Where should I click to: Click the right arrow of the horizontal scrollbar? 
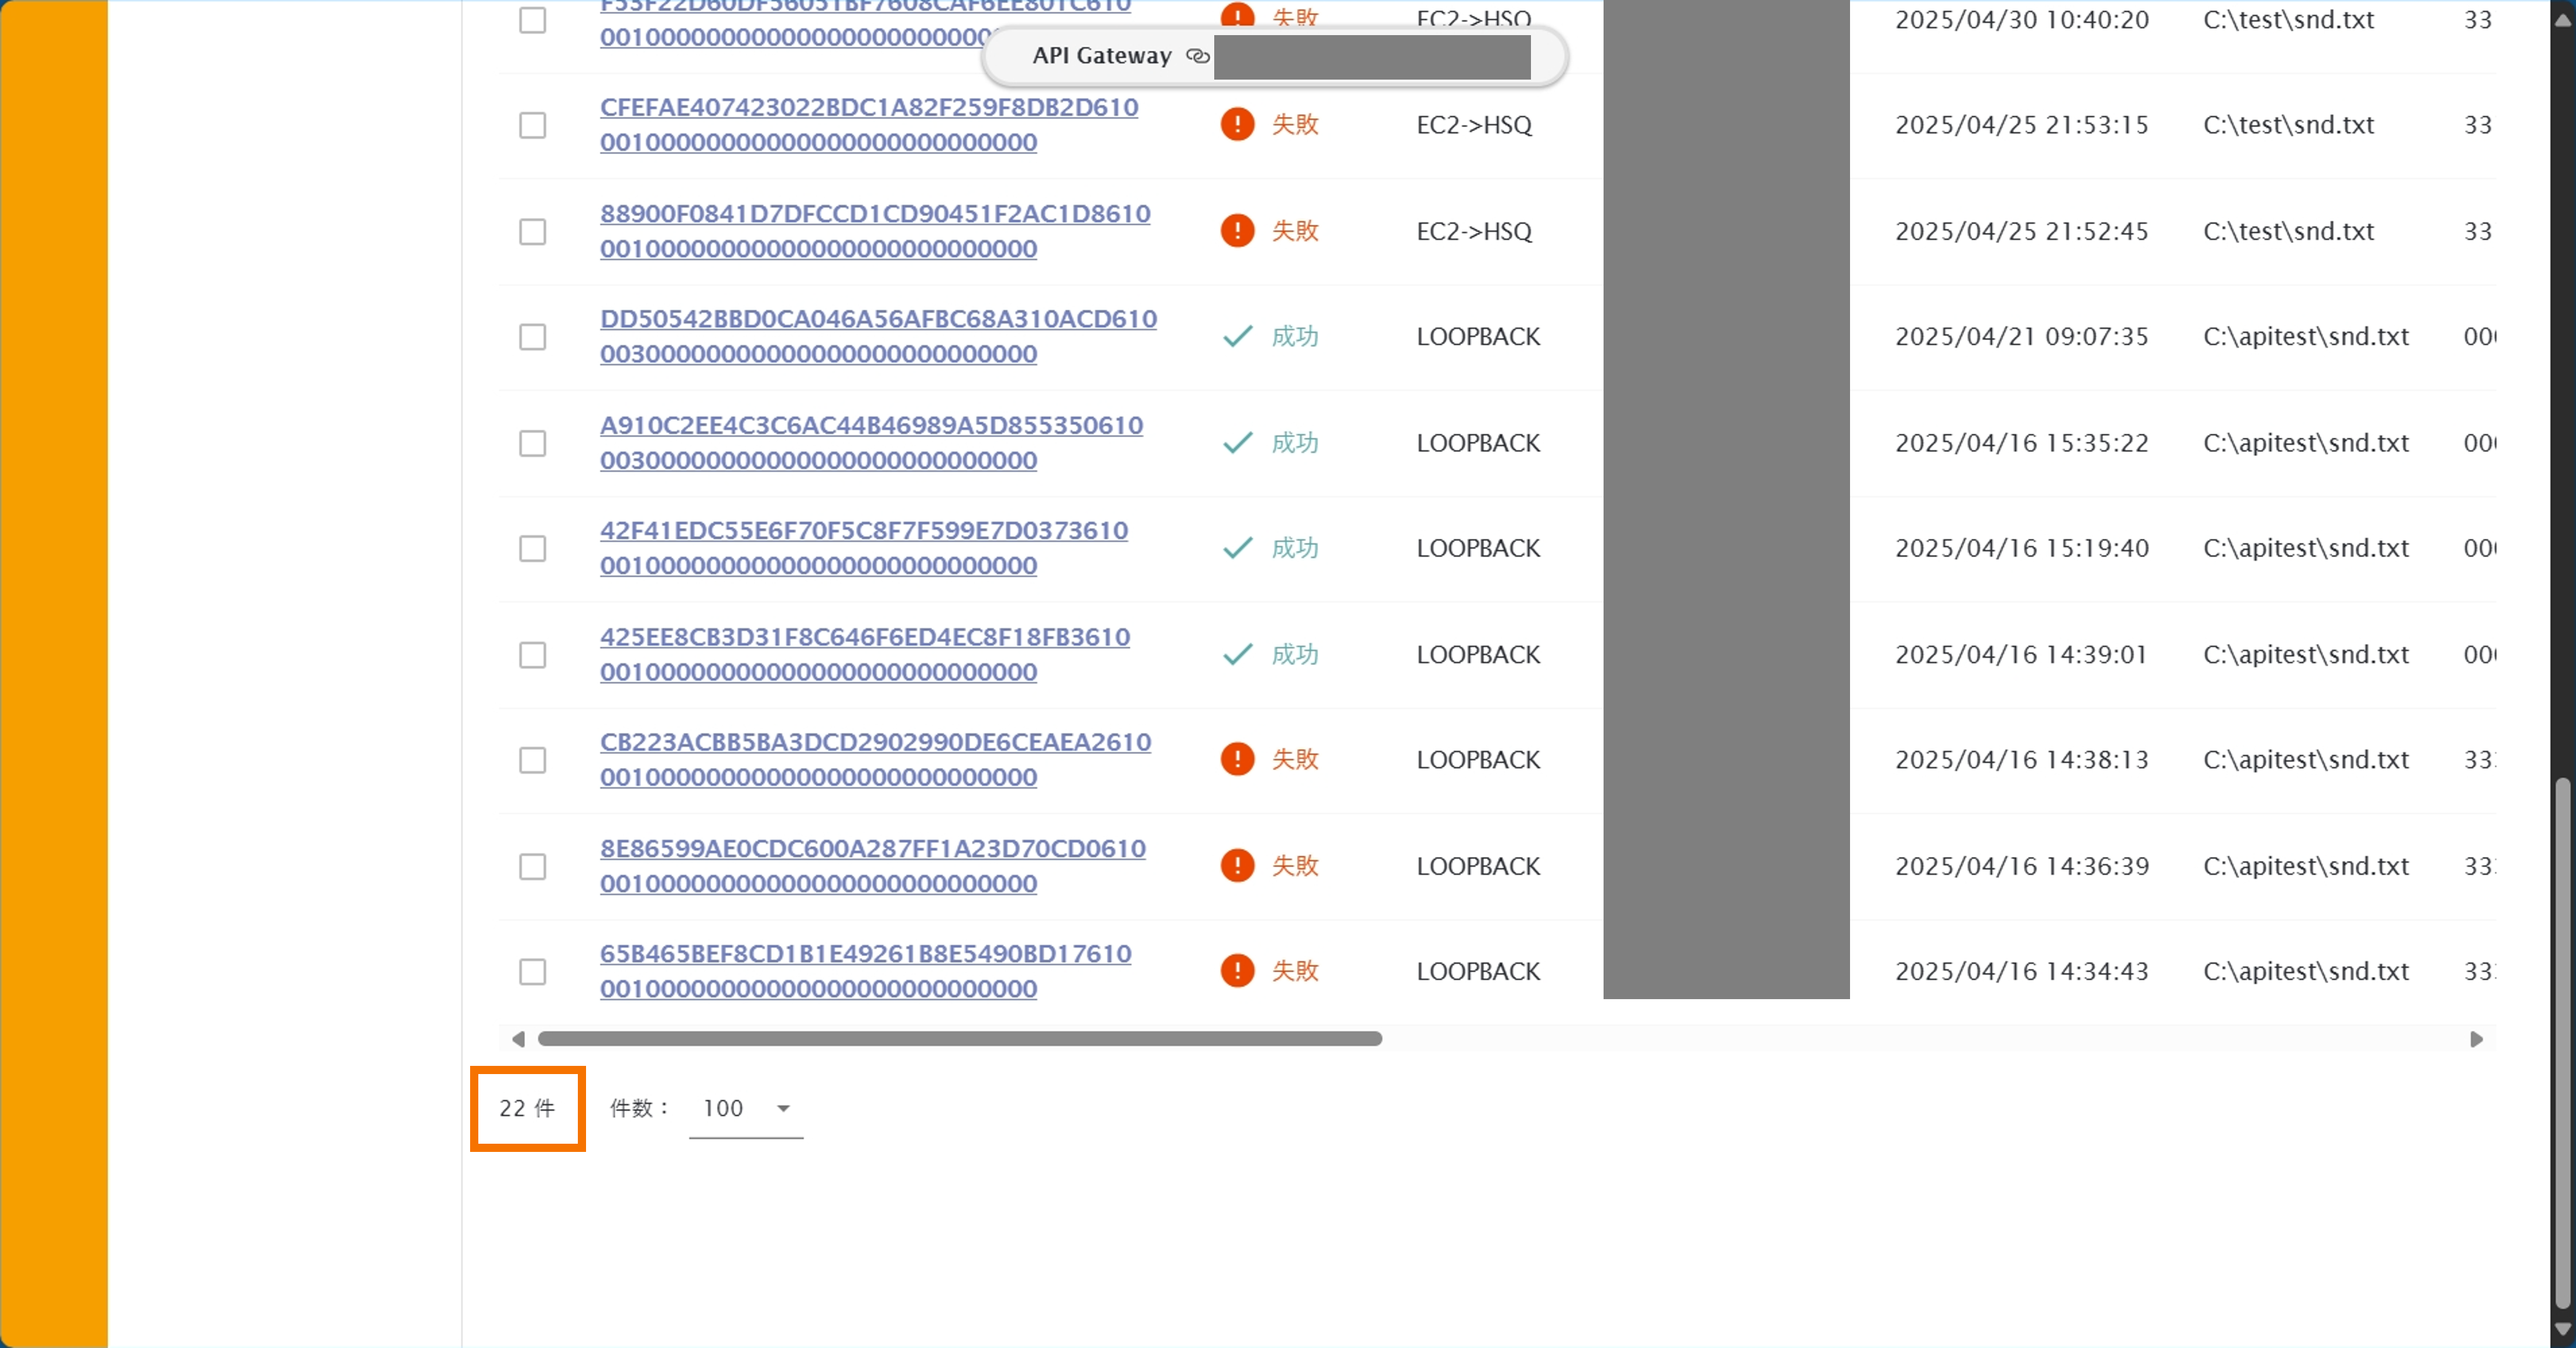click(x=2478, y=1040)
